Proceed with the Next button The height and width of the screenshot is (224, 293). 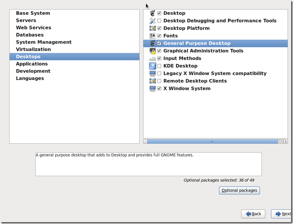[283, 214]
